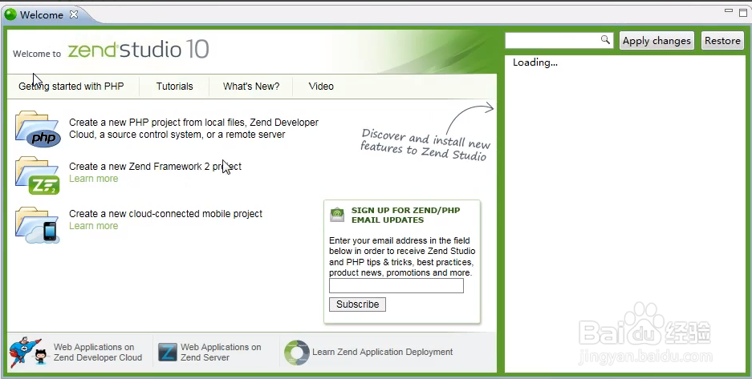Focus the features search field

tap(559, 40)
